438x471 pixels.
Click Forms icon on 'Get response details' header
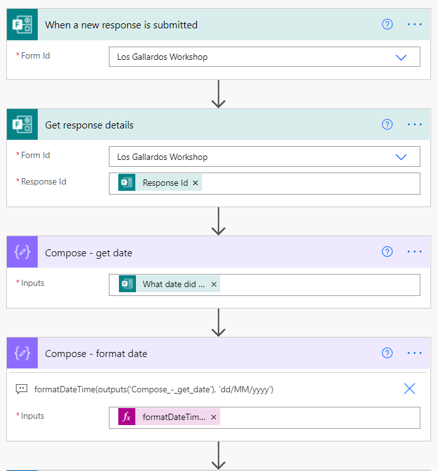pyautogui.click(x=23, y=125)
